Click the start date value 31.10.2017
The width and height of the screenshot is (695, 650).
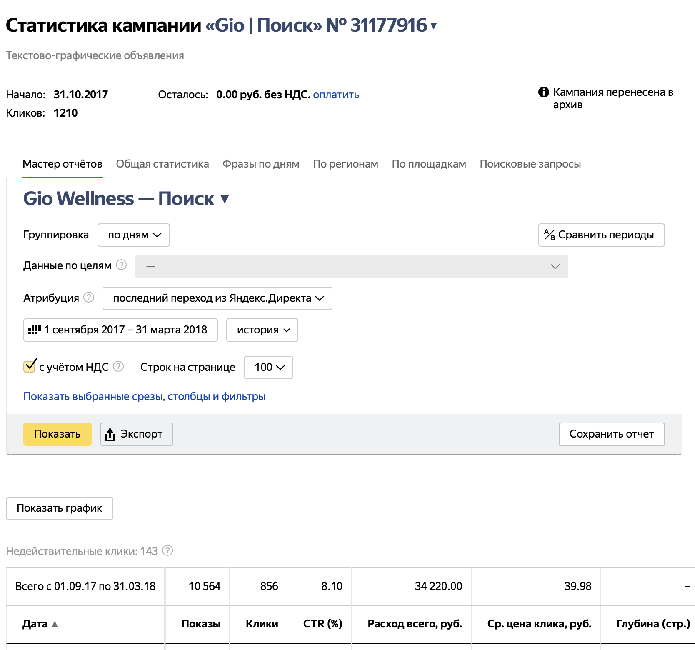point(81,95)
